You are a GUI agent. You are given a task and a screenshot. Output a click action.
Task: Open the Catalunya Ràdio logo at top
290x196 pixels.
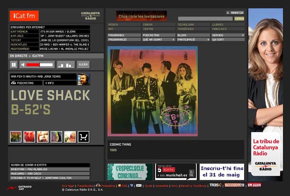tap(90, 15)
